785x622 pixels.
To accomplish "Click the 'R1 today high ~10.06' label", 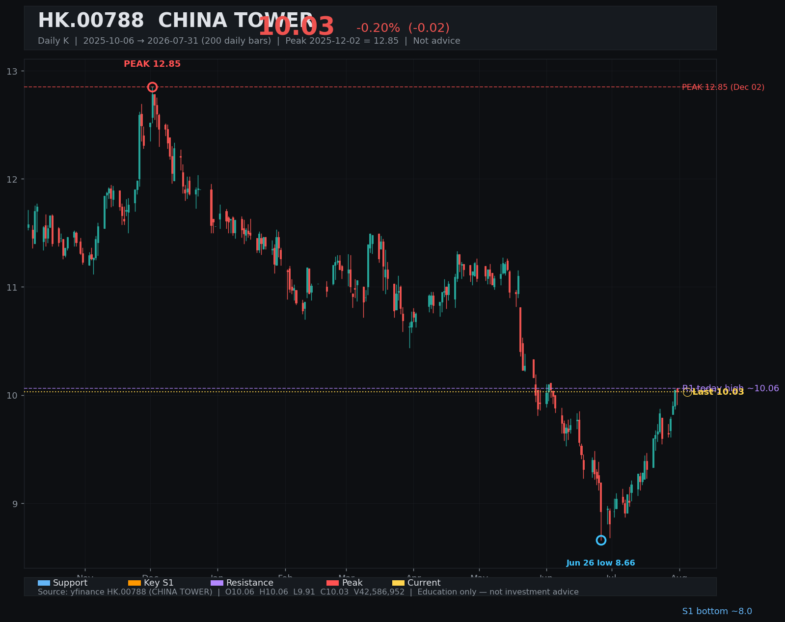I will point(731,388).
